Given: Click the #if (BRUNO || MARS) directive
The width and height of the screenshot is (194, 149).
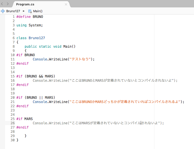Looking at the screenshot, I should (x=36, y=98).
